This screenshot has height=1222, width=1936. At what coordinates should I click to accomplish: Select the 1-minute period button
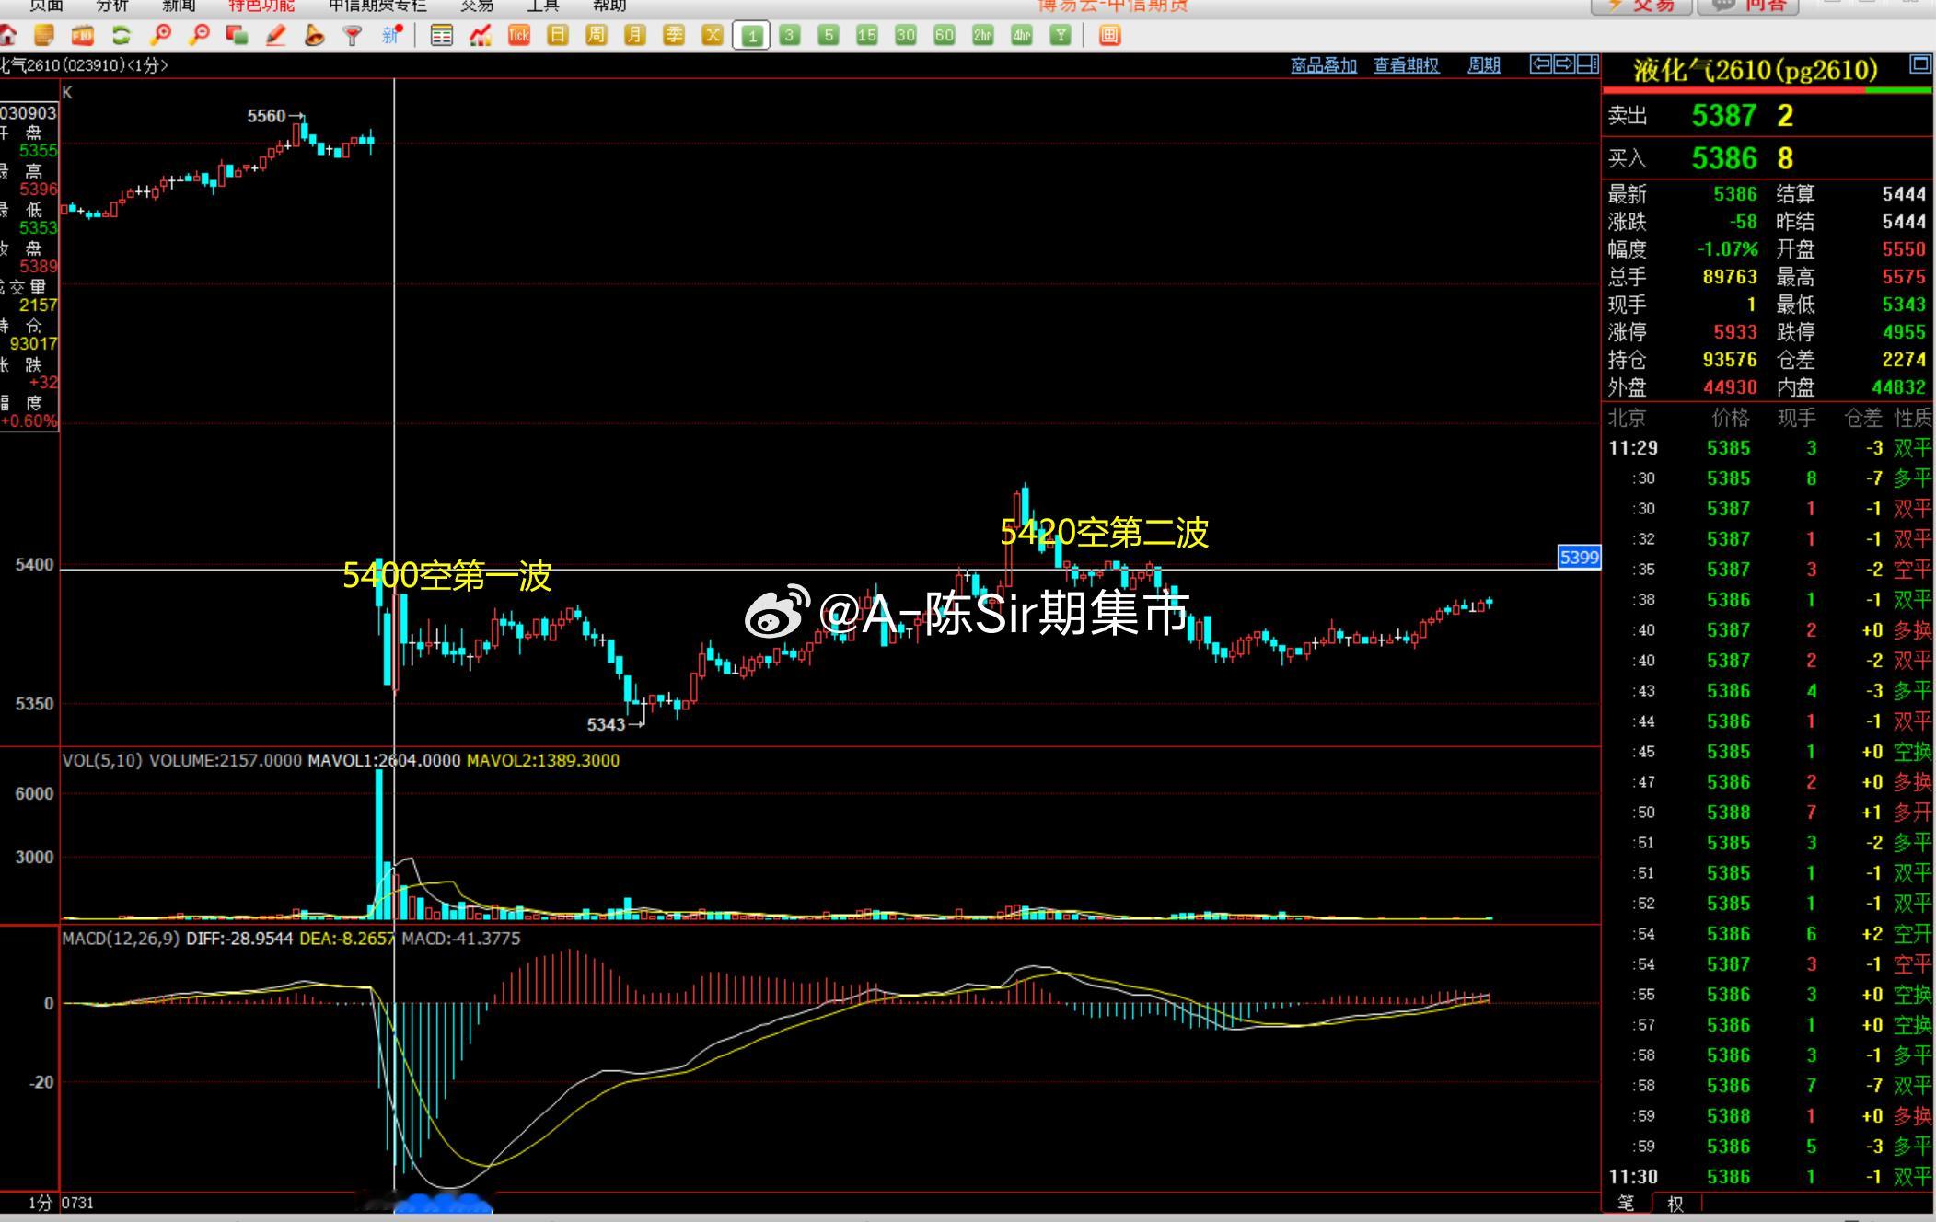point(751,36)
